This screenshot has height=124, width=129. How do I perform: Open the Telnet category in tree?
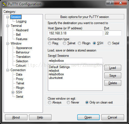point(20,83)
